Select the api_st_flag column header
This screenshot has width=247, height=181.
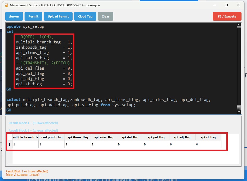point(208,137)
